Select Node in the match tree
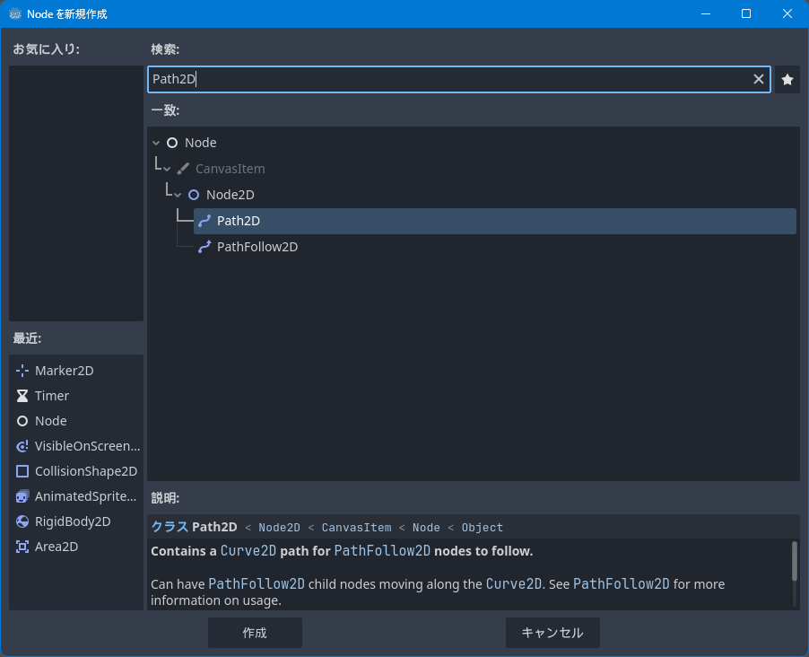809x657 pixels. click(x=201, y=143)
